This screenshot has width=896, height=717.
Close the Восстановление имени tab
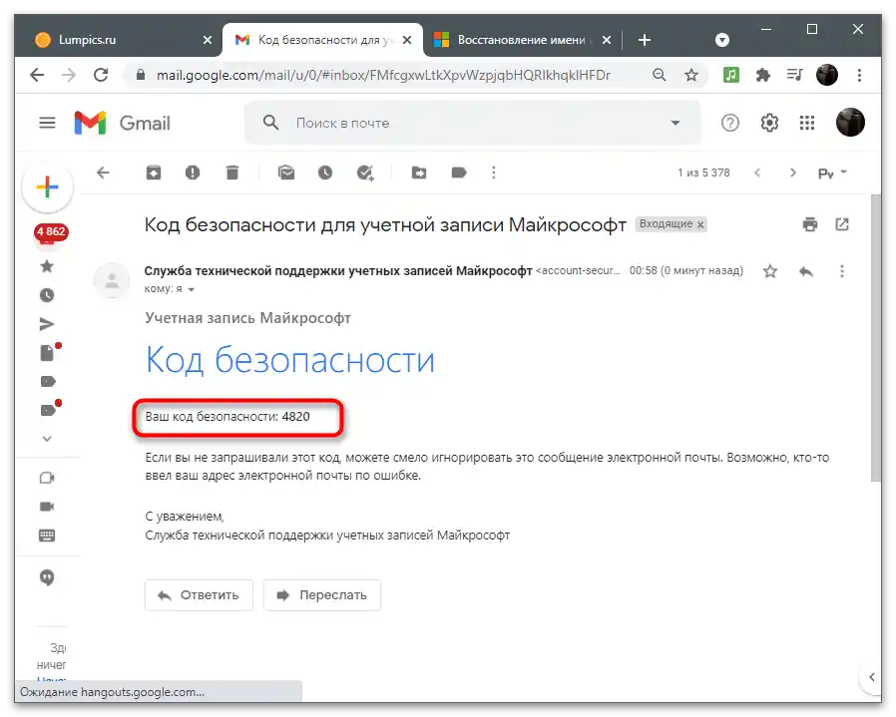(x=607, y=40)
